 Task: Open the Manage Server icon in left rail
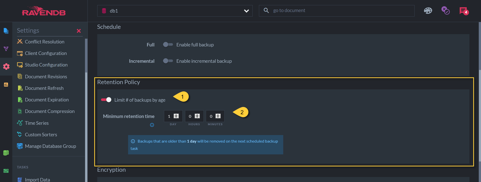pyautogui.click(x=6, y=171)
